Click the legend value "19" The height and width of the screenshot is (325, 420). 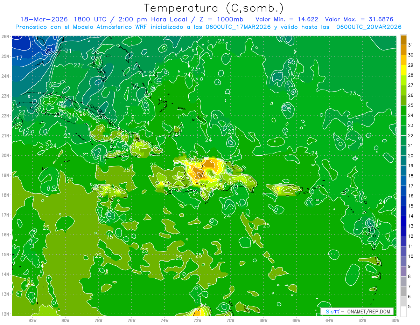(x=411, y=165)
